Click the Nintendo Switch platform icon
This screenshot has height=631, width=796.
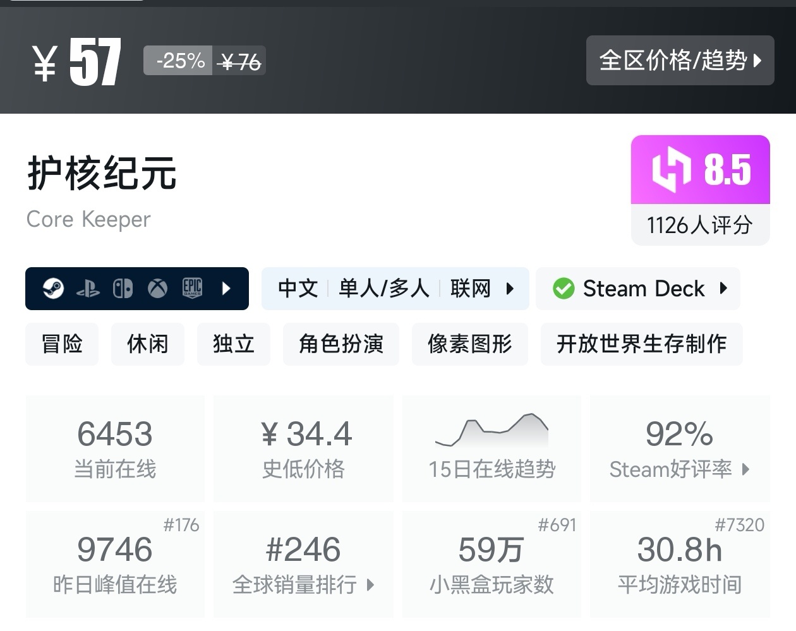pos(123,289)
